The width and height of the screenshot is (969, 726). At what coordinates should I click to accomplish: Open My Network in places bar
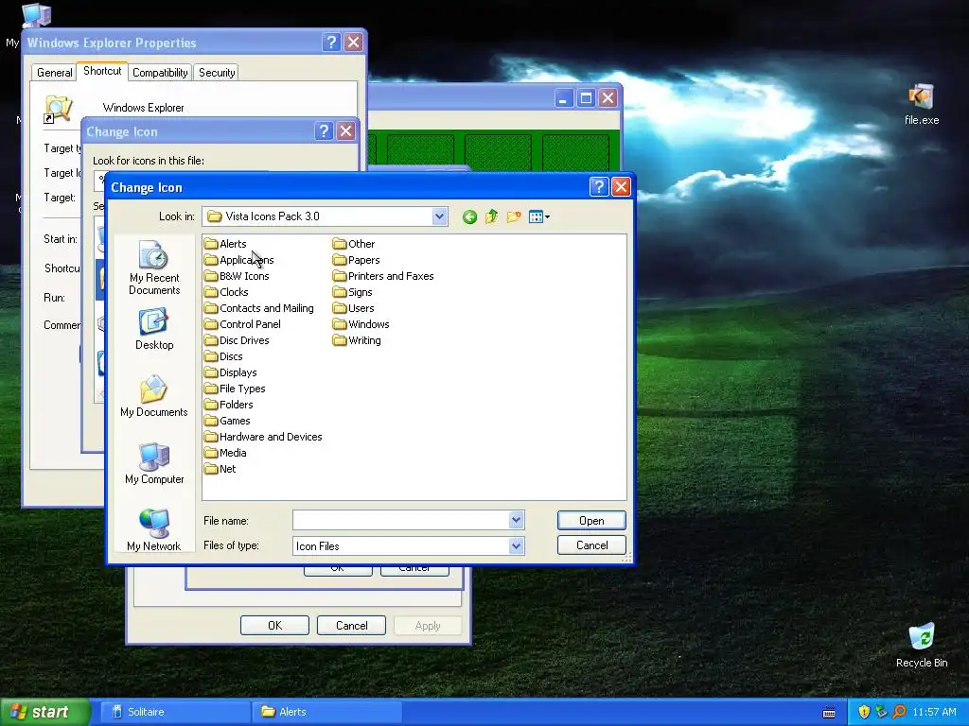(154, 530)
